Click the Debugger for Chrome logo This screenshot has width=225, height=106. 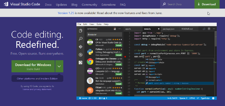click(90, 61)
